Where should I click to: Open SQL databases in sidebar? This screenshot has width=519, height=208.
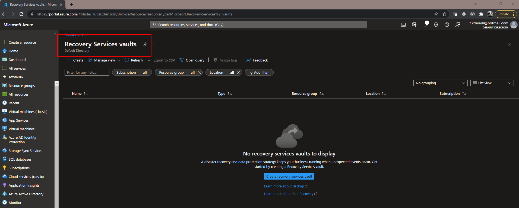(x=20, y=159)
